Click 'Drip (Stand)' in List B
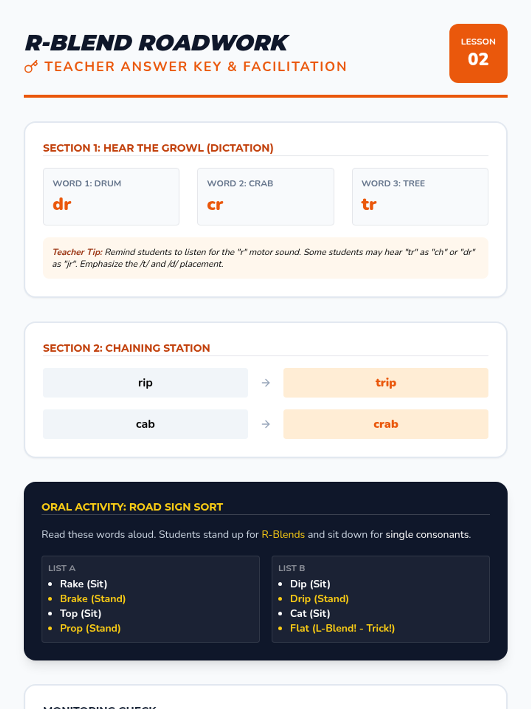 319,599
